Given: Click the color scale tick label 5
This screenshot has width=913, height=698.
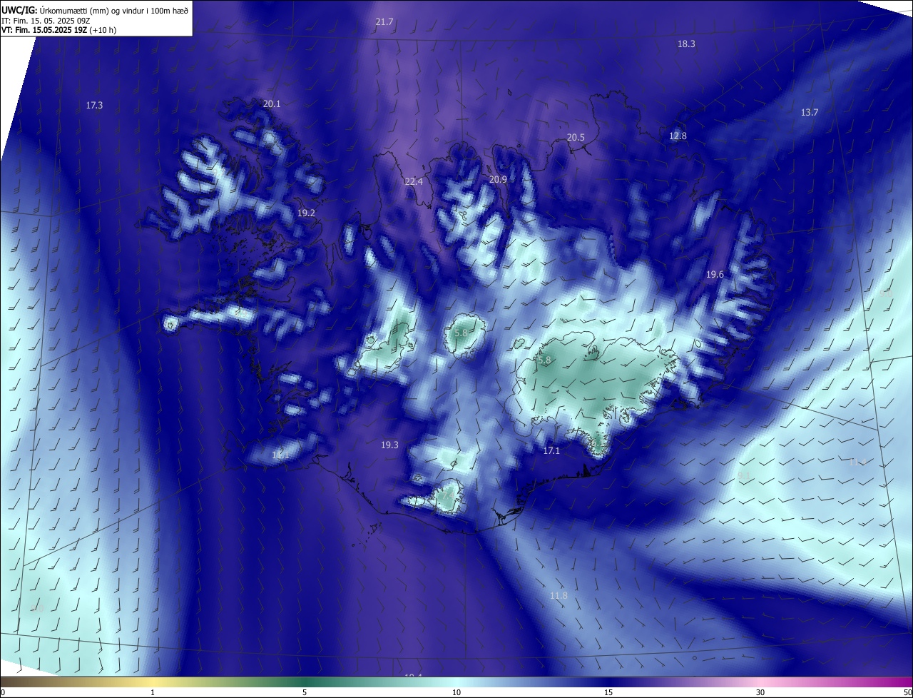Looking at the screenshot, I should coord(305,692).
